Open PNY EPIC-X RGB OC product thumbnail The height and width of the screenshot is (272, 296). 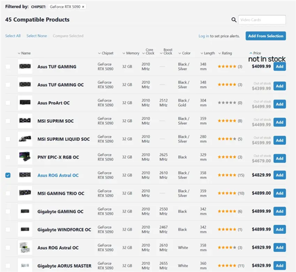(x=25, y=157)
